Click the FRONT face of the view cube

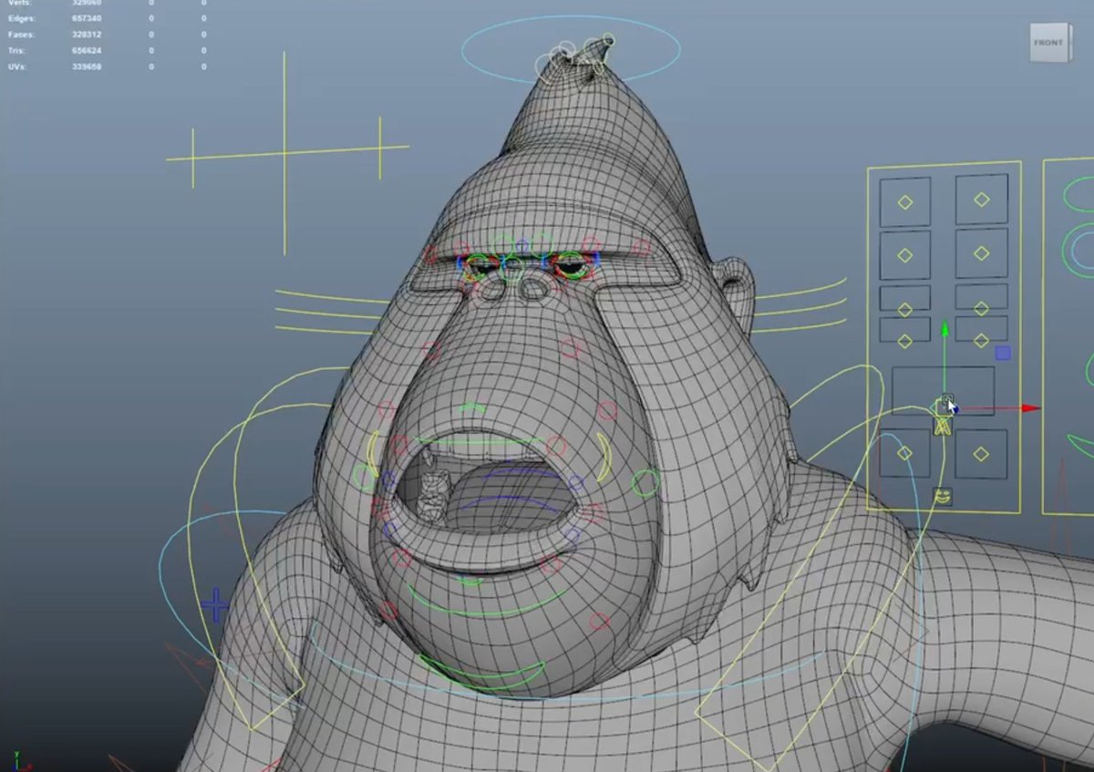(1048, 43)
